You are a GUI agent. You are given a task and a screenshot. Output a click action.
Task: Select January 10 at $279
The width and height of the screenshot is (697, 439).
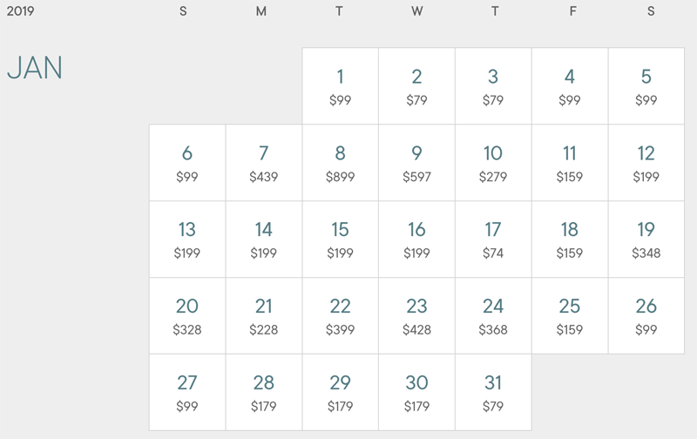click(x=493, y=163)
